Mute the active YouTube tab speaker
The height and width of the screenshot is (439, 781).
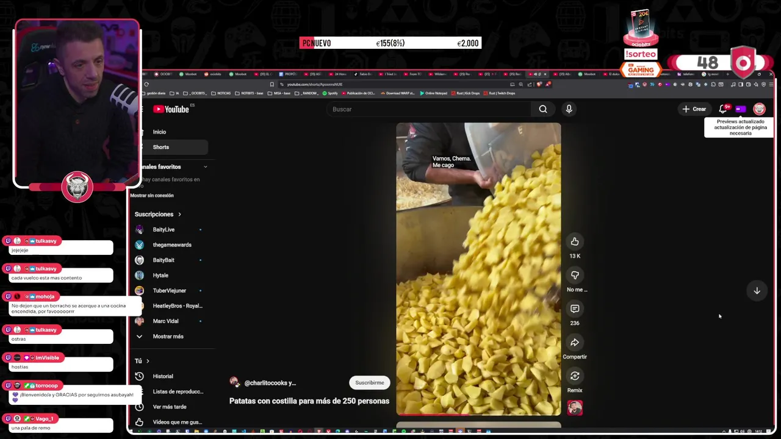point(536,74)
